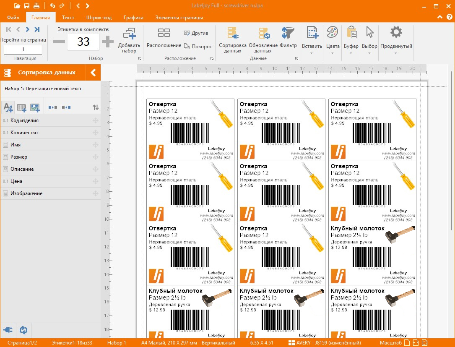Set zoom to full page icon
Image resolution: width=455 pixels, height=347 pixels.
(x=407, y=343)
